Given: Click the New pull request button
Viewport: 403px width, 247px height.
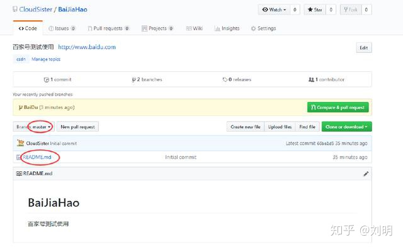Looking at the screenshot, I should [77, 127].
